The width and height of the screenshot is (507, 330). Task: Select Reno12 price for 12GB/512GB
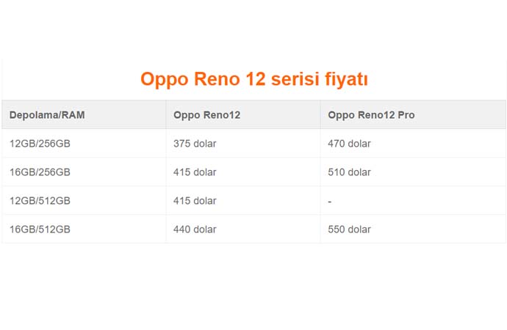tap(195, 201)
